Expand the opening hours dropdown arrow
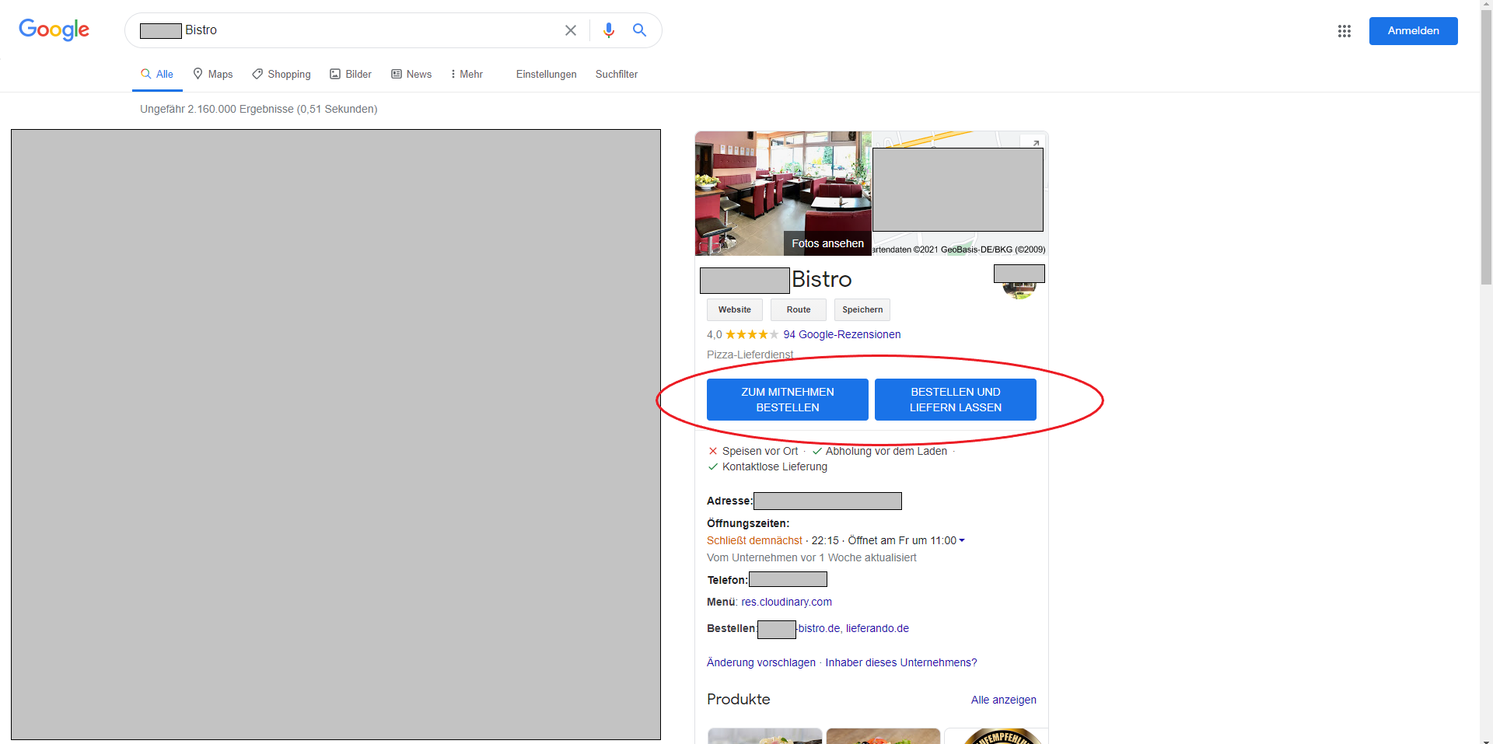 962,540
